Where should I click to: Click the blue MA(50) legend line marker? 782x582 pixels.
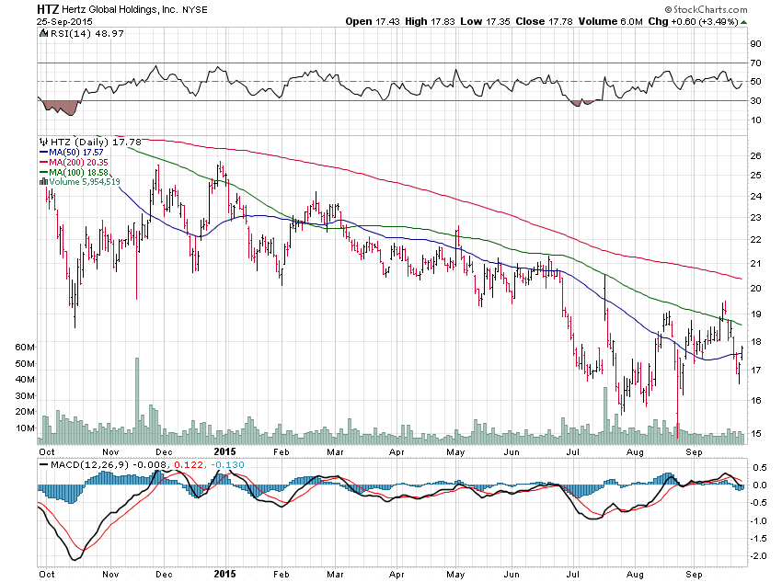[43, 153]
